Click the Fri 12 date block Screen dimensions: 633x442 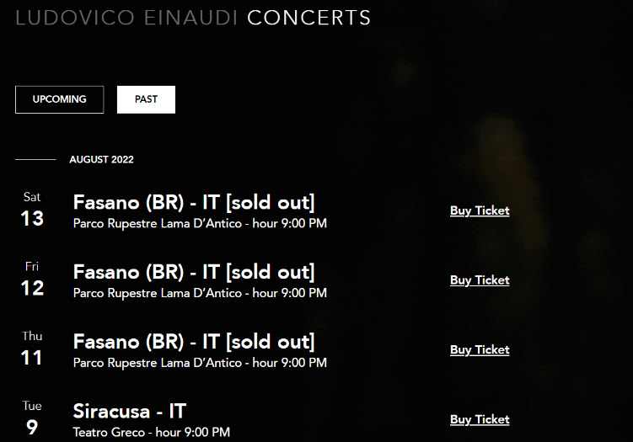click(32, 279)
